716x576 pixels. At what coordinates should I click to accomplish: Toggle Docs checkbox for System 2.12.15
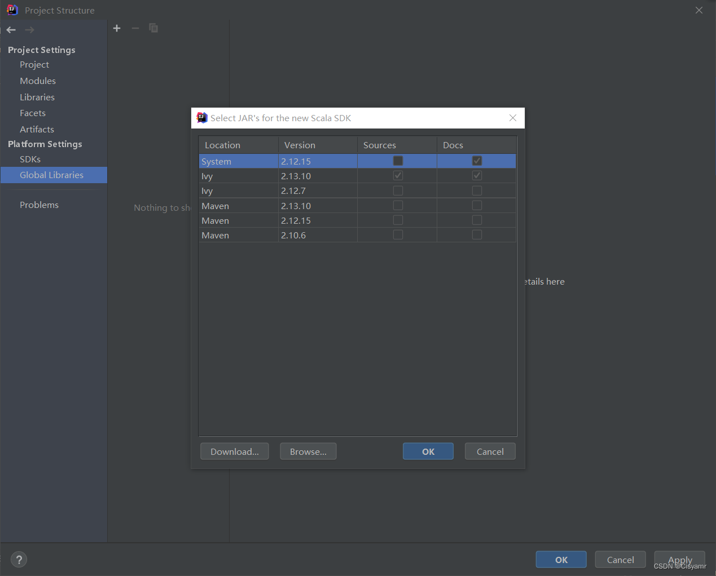click(x=477, y=161)
